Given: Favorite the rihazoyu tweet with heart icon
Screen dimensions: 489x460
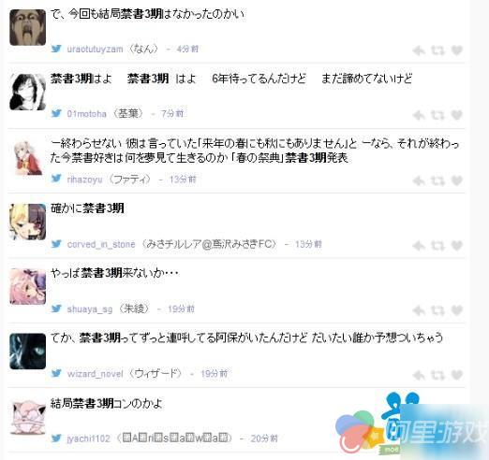Looking at the screenshot, I should (456, 180).
